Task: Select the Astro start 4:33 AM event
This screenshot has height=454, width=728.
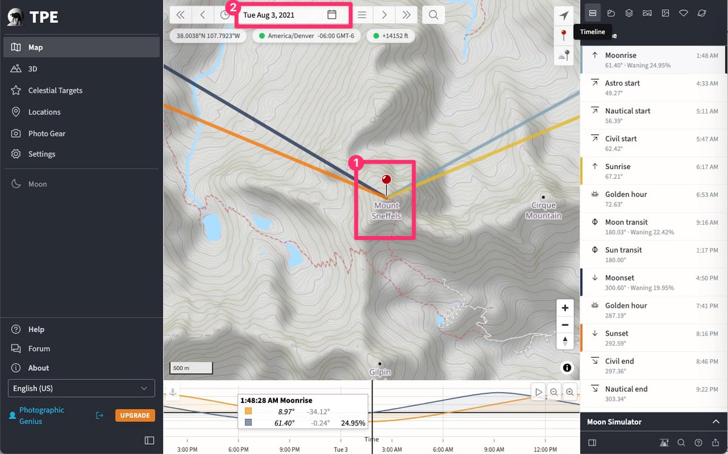Action: coord(652,87)
